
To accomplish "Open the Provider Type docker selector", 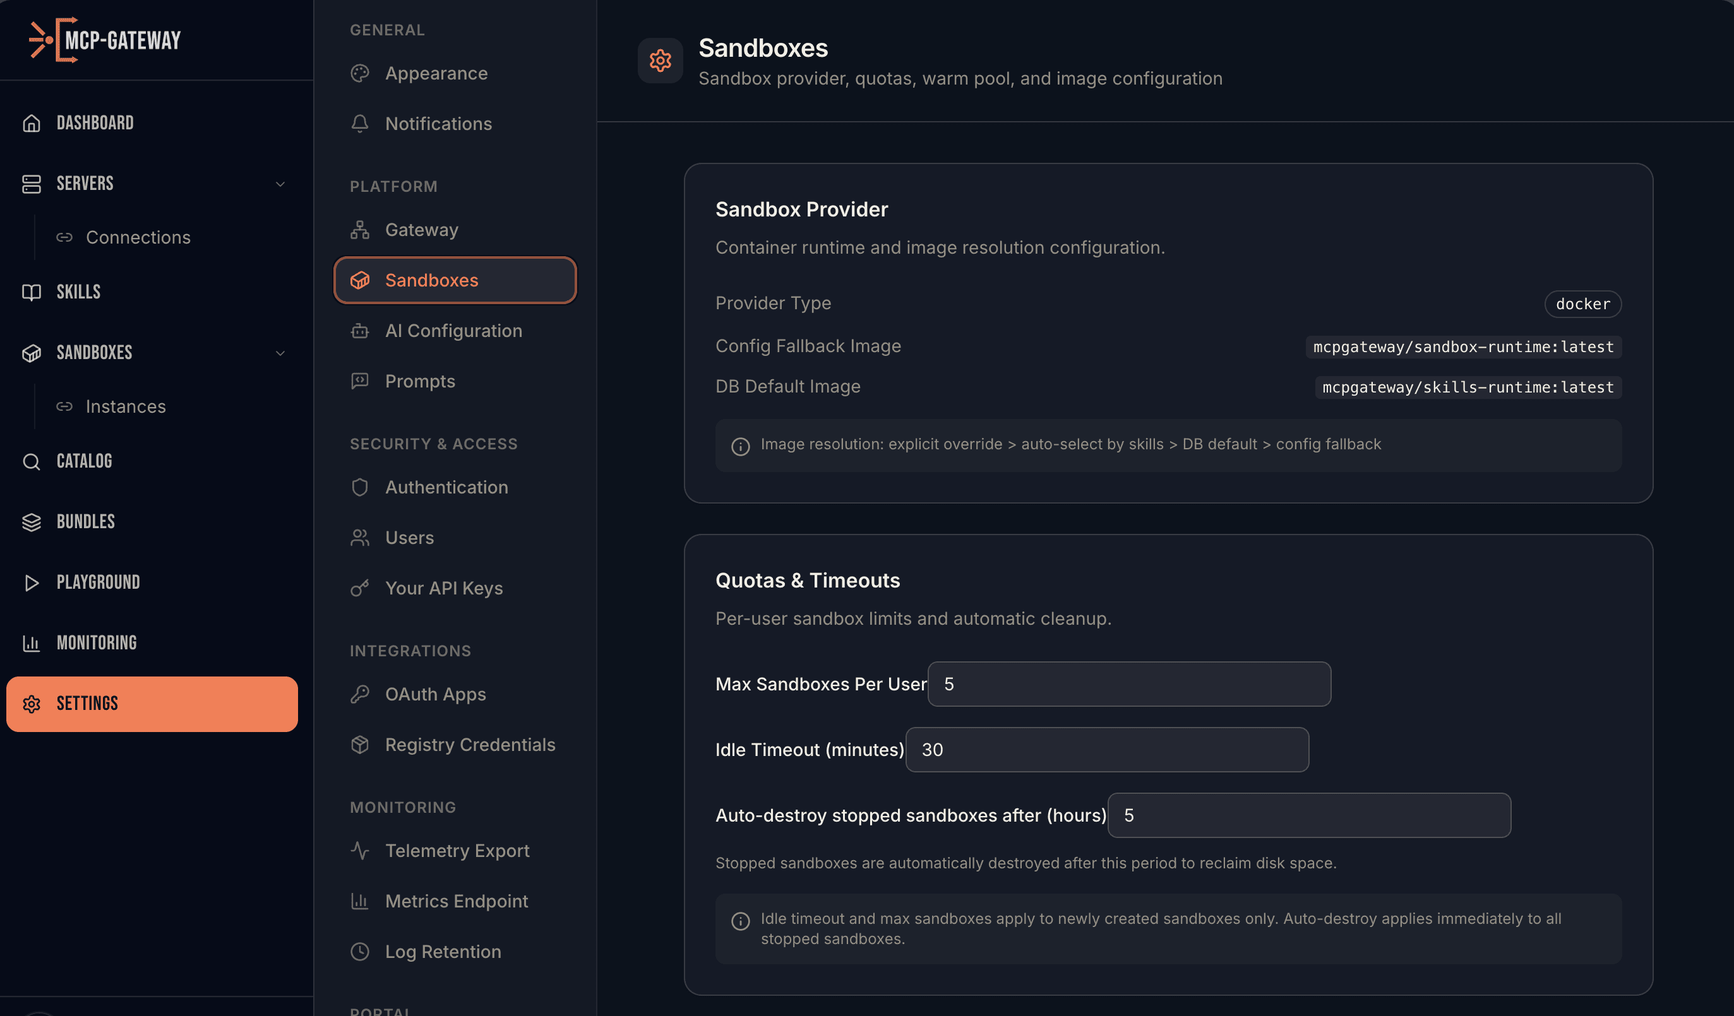I will point(1582,304).
